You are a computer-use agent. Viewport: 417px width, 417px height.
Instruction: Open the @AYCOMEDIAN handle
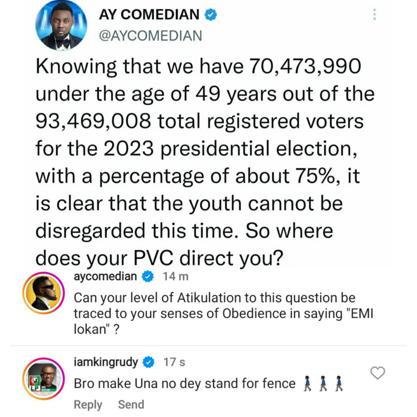pos(150,36)
